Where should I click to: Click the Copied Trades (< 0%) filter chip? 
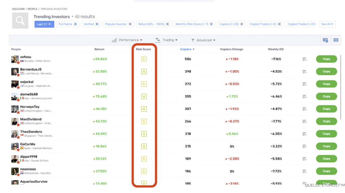coord(302,24)
